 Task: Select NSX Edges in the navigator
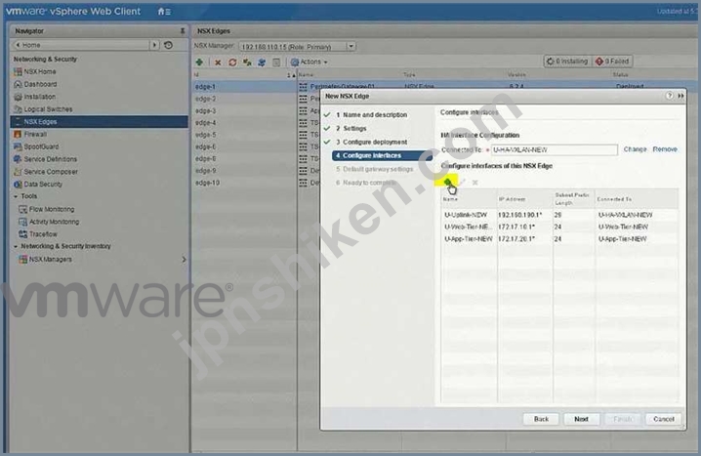click(x=99, y=122)
